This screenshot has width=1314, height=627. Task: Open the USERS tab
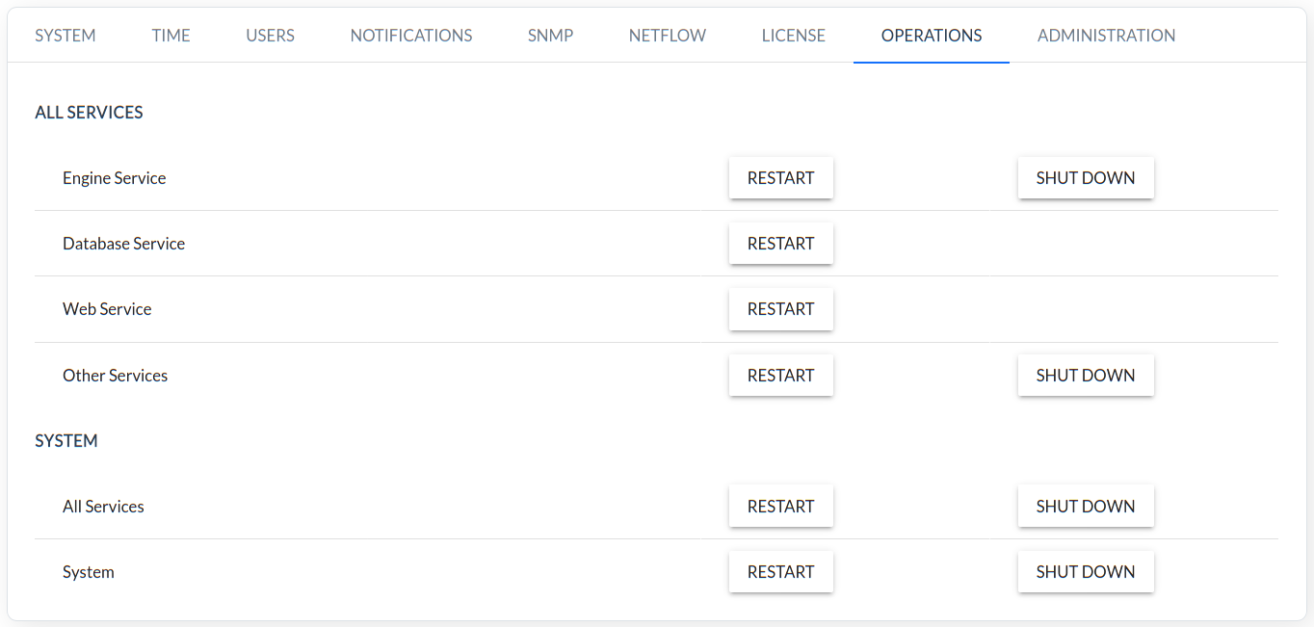270,36
